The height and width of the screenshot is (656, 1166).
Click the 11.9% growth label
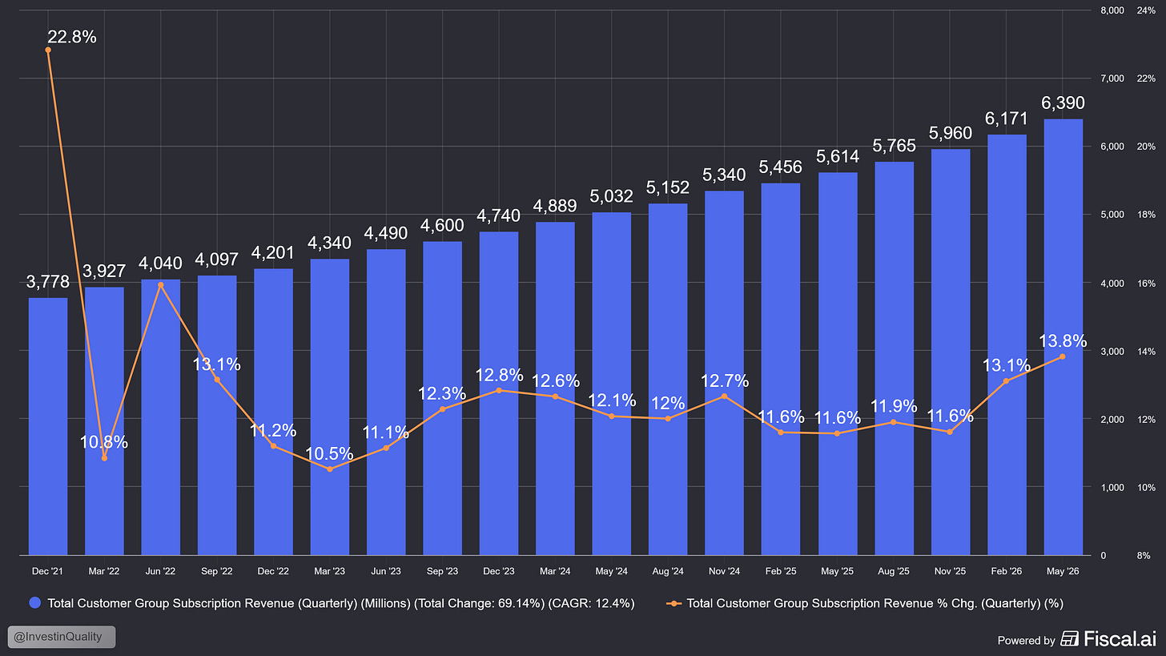coord(893,406)
